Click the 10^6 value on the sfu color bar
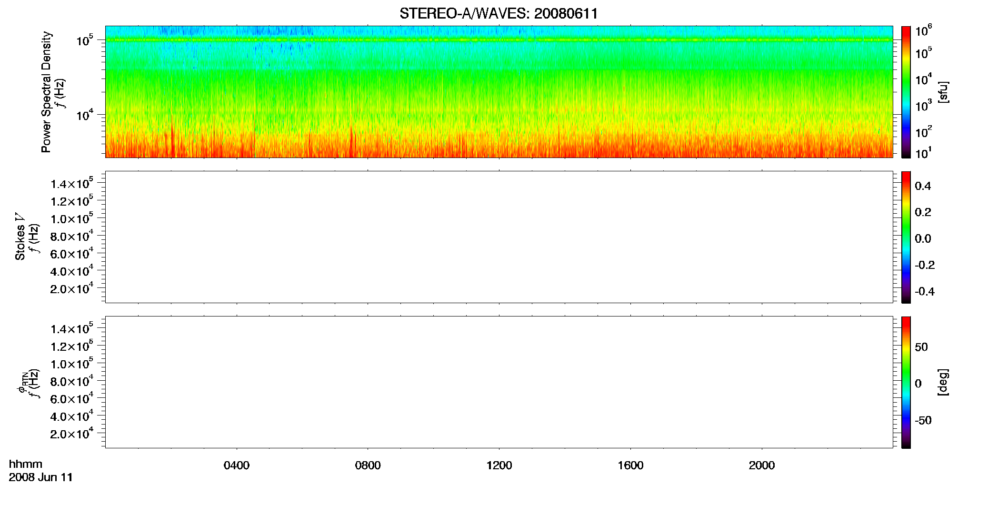This screenshot has width=998, height=514. (x=924, y=30)
